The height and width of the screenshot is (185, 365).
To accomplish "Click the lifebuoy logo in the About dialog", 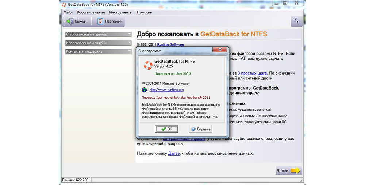I will [x=148, y=65].
